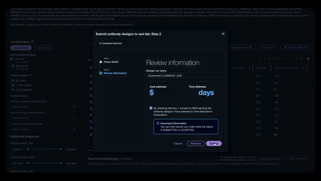Open page 3 of the table

tap(269, 59)
